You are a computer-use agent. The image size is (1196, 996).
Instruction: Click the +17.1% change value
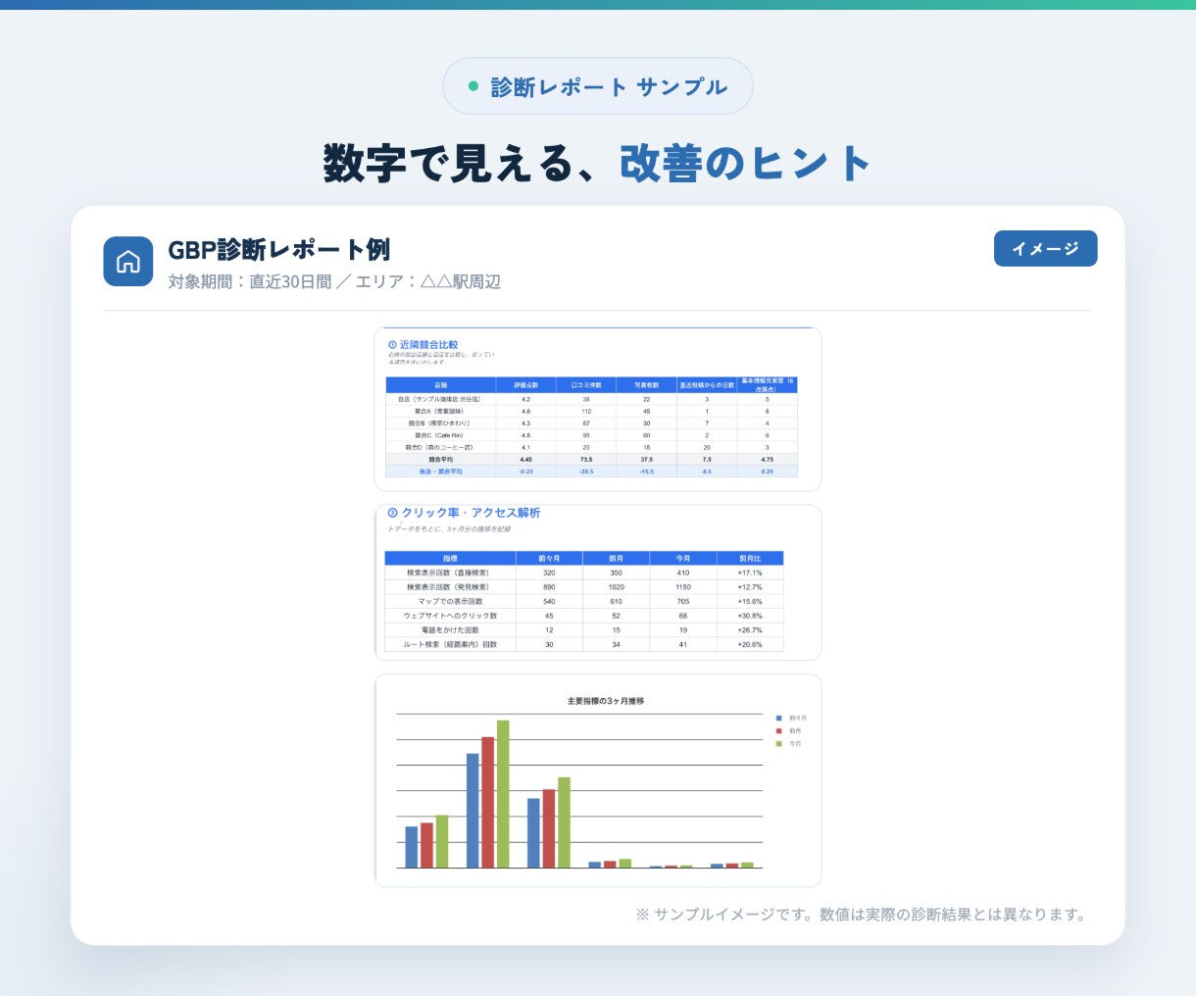pyautogui.click(x=750, y=573)
